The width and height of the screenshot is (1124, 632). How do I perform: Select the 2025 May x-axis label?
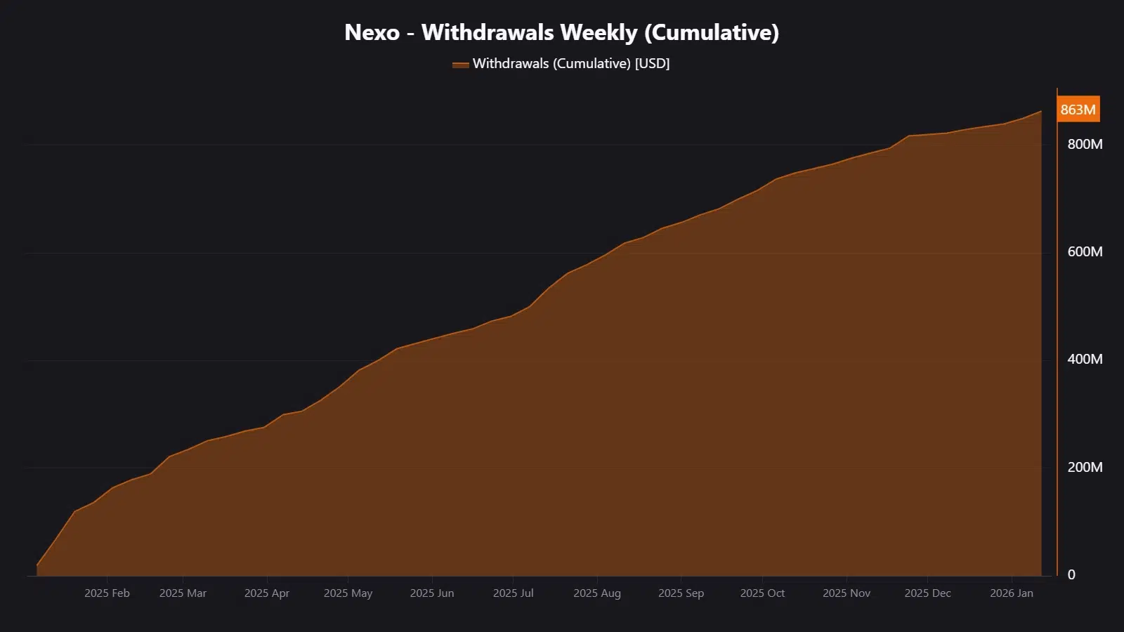point(348,593)
